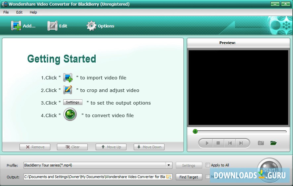Viewport: 293px width, 186px height.
Task: Click the Settings button beside Profile
Action: click(189, 165)
